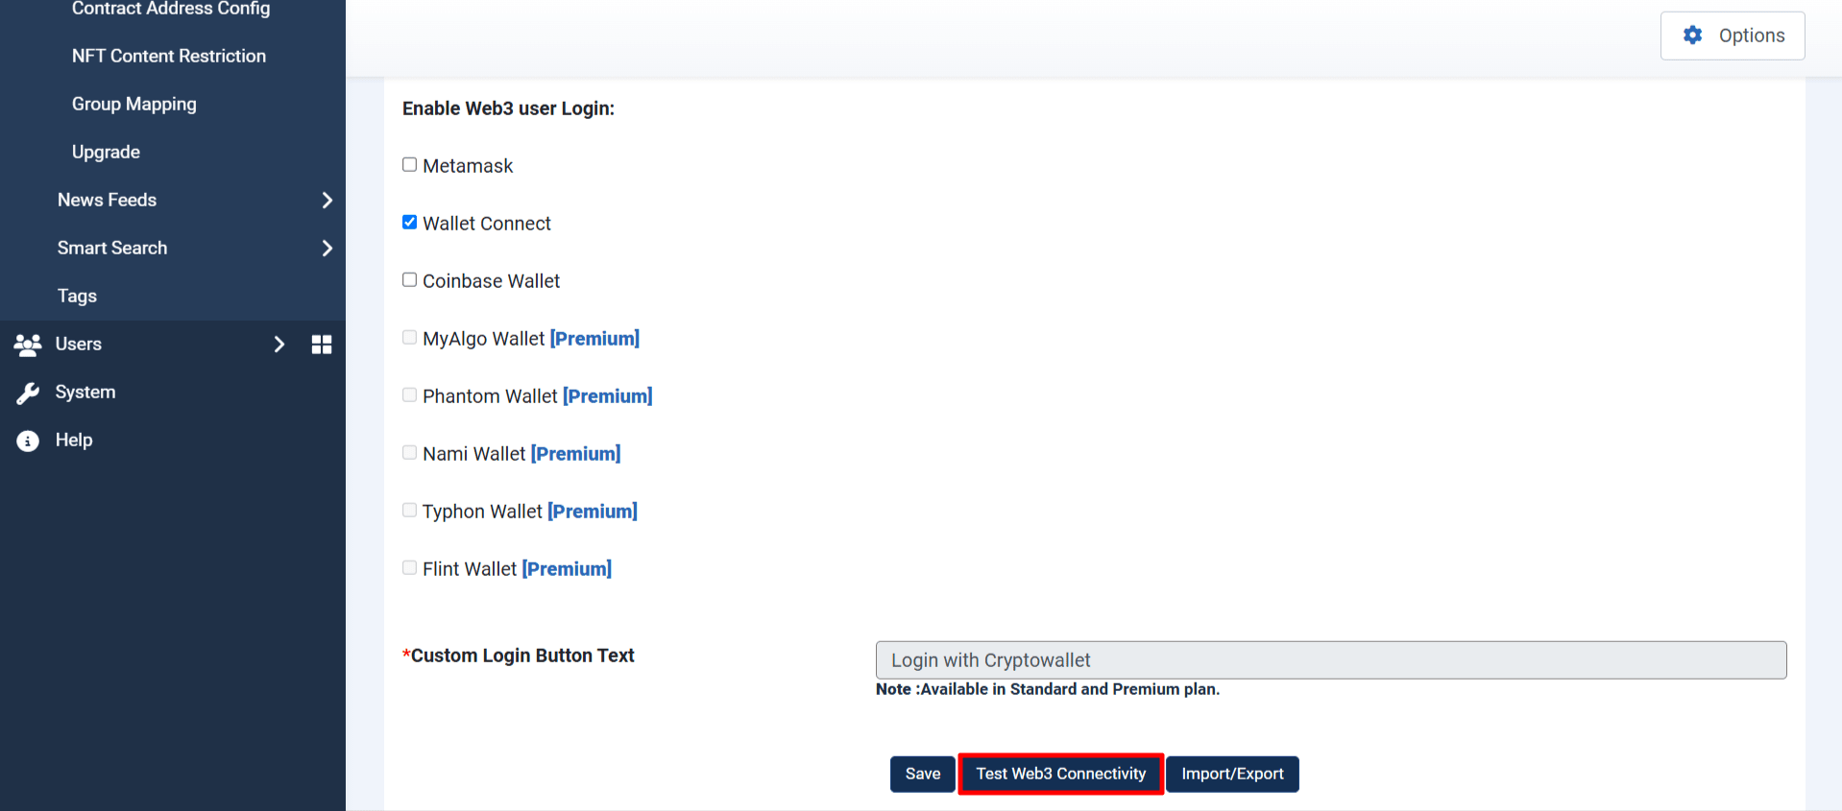Click the System wrench icon
Viewport: 1842px width, 811px height.
point(28,393)
